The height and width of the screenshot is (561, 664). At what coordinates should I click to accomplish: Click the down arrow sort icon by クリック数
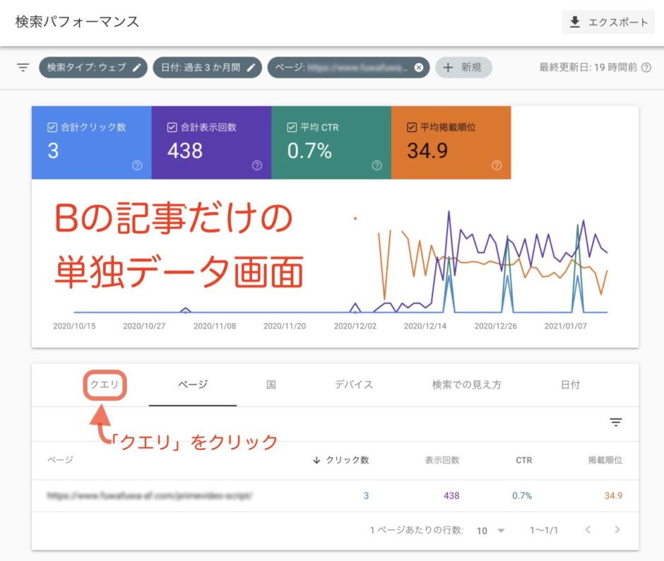click(x=316, y=460)
